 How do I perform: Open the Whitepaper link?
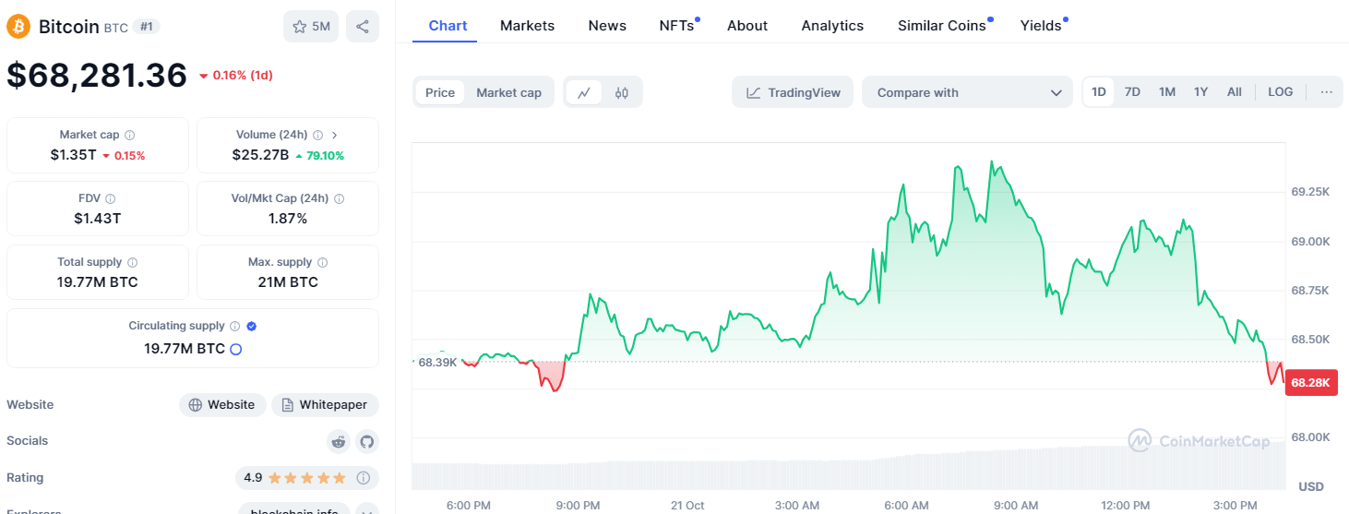coord(325,405)
